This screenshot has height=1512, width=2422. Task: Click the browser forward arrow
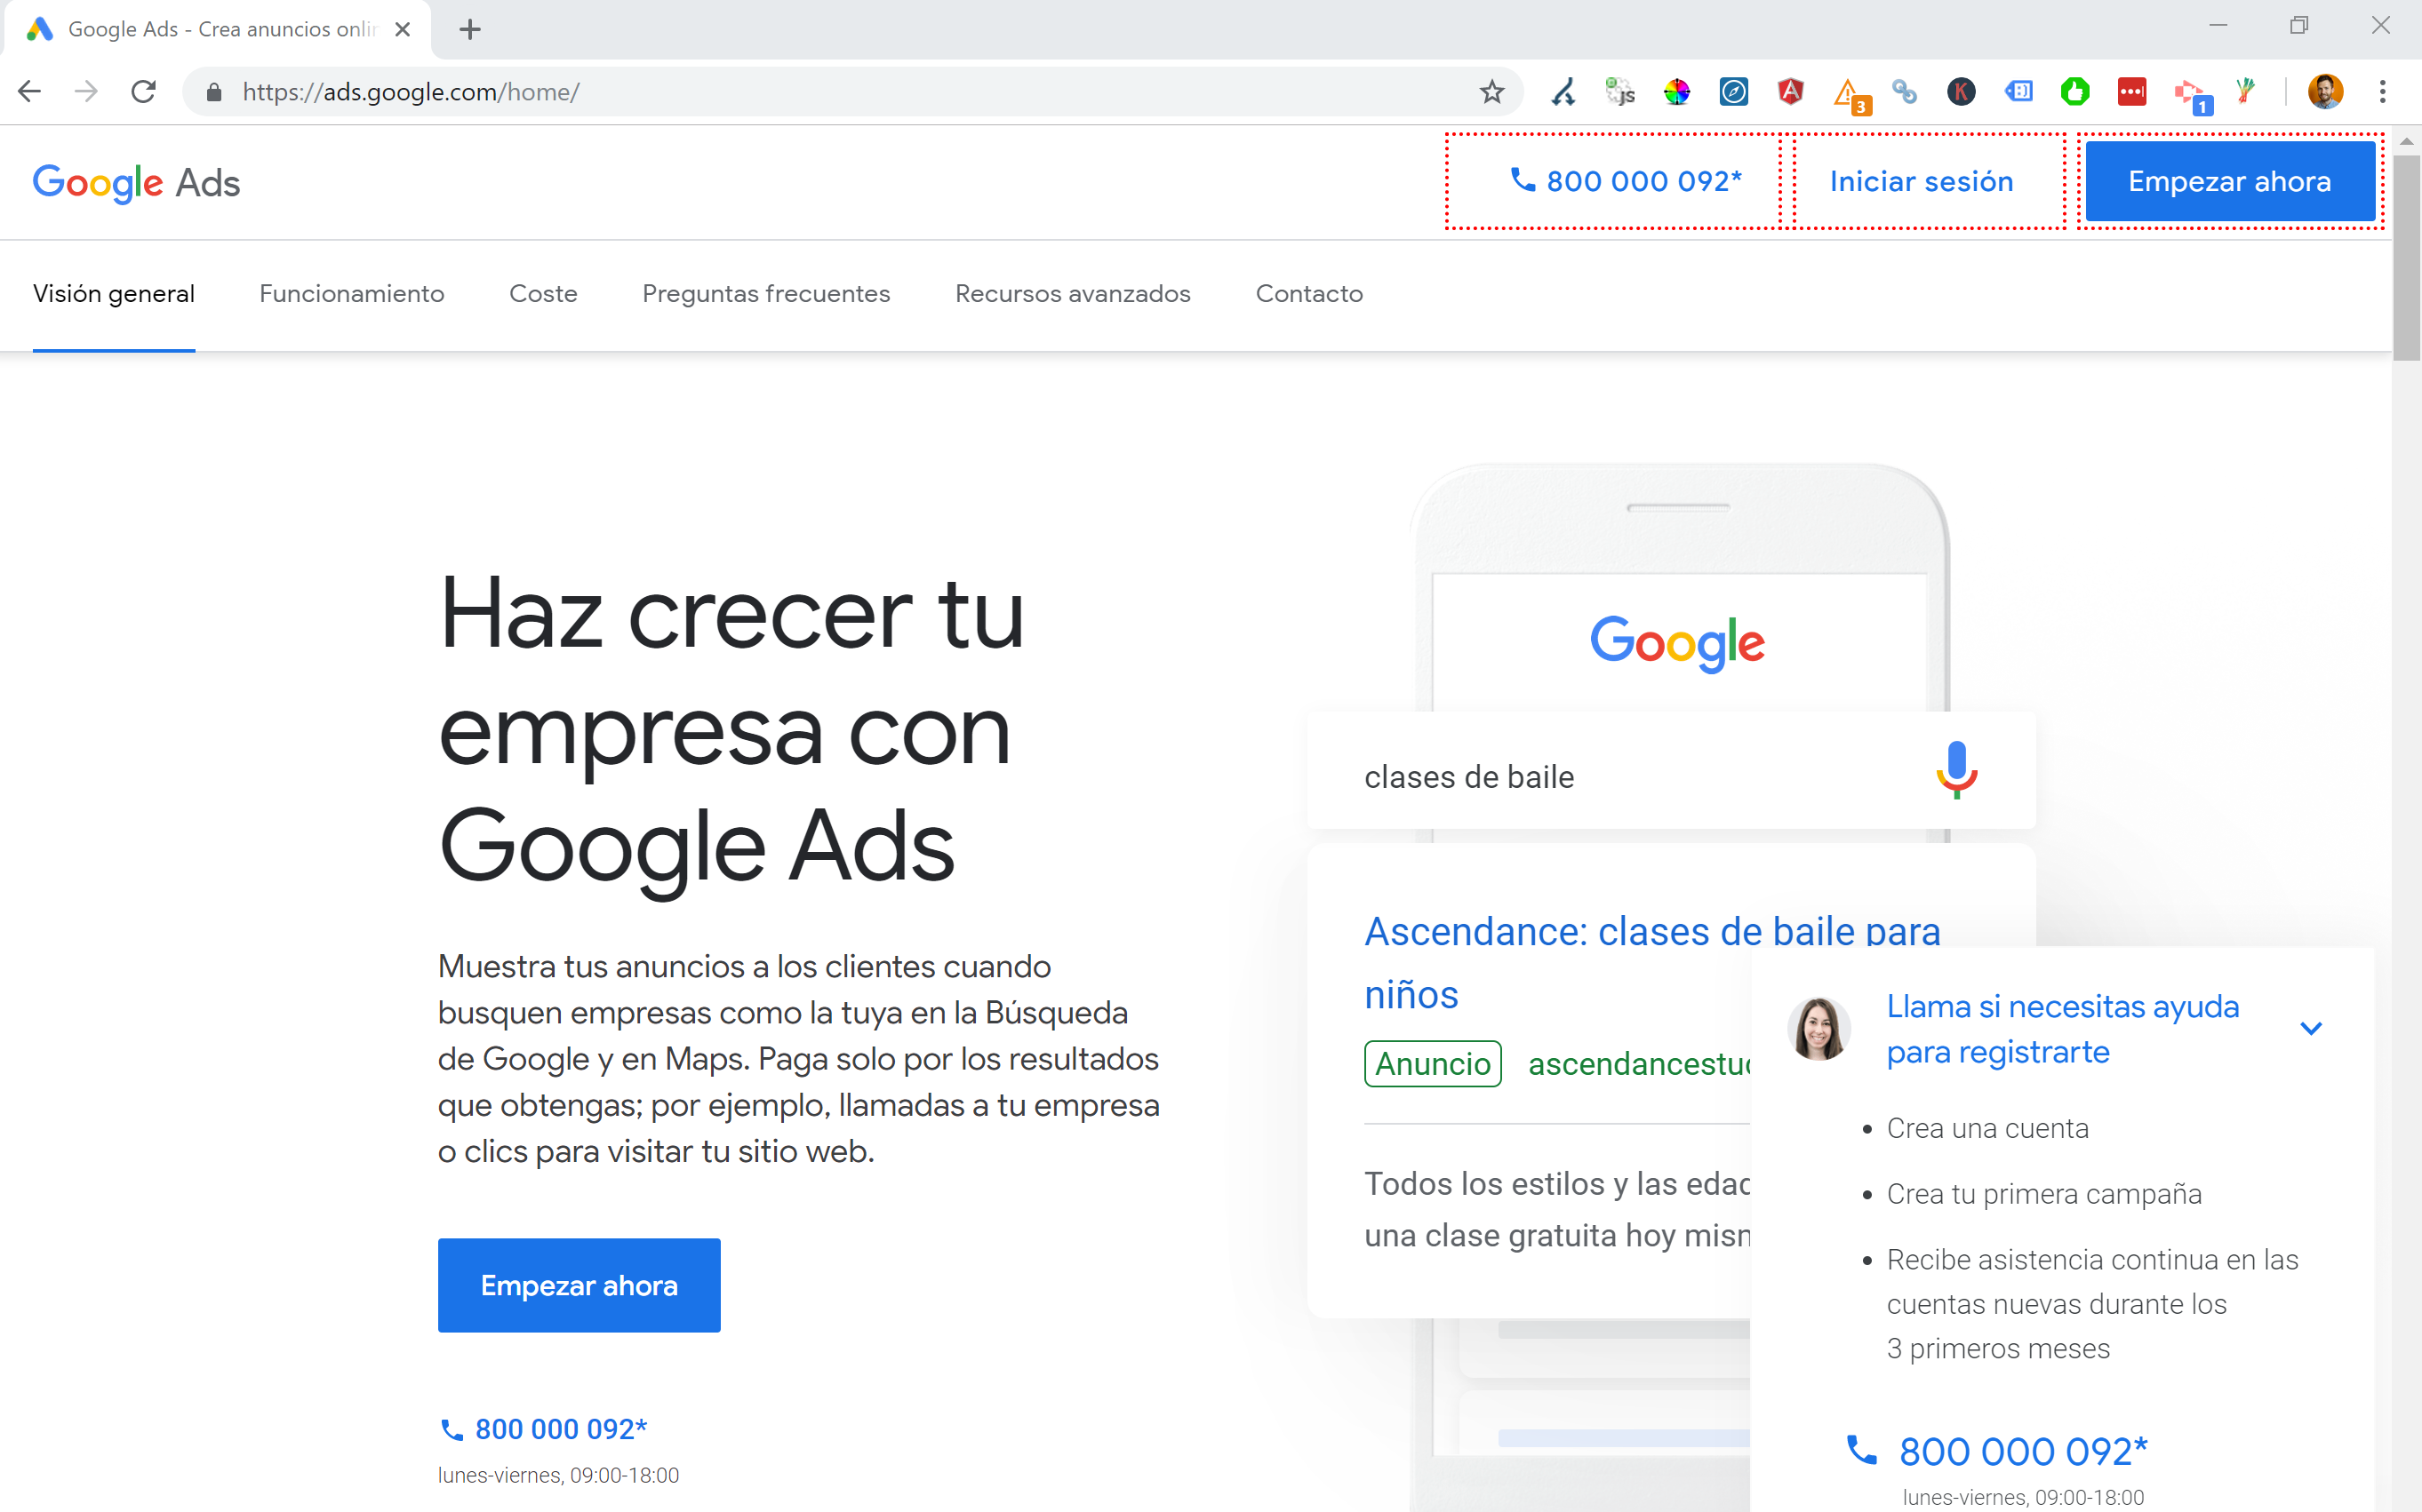pyautogui.click(x=86, y=91)
